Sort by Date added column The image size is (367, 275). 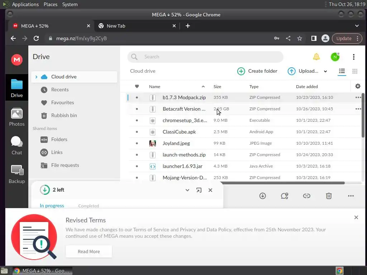[x=307, y=87]
